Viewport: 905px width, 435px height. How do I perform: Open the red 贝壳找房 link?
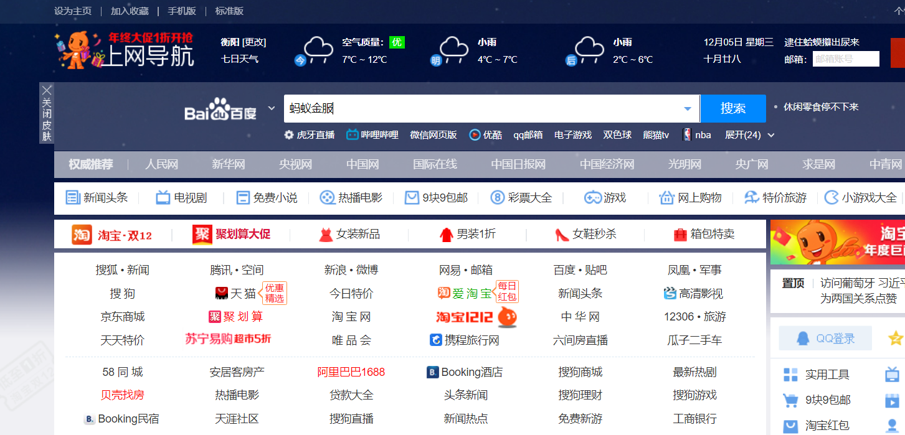[123, 395]
